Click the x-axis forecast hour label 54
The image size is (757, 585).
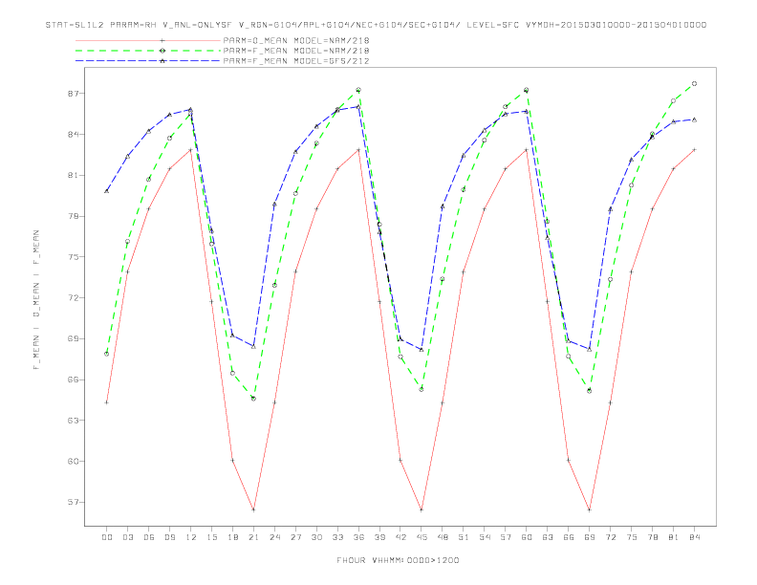[485, 537]
